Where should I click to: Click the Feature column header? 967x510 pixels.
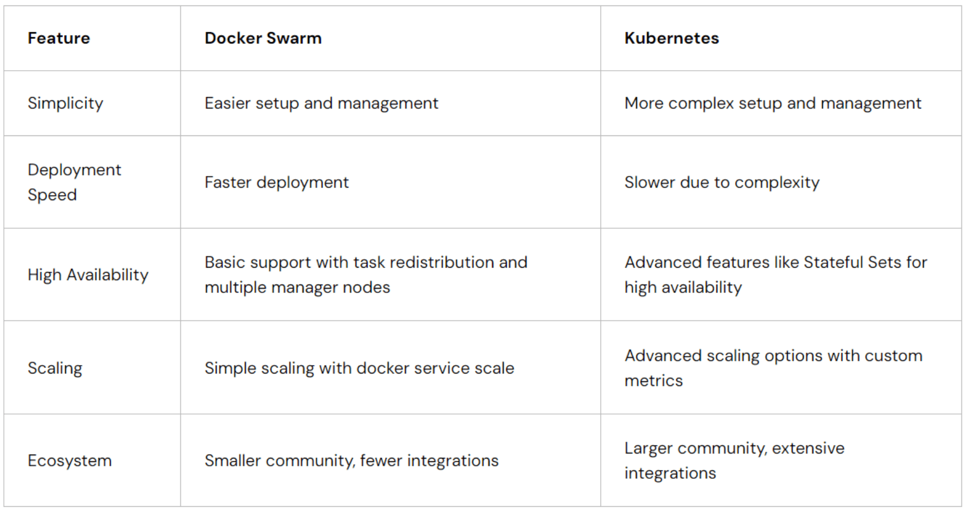[59, 38]
